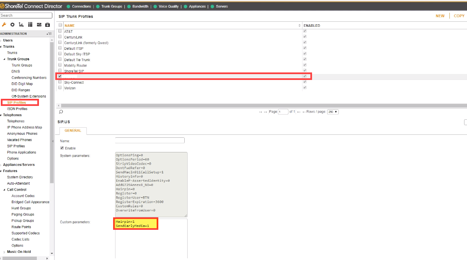This screenshot has width=467, height=260.
Task: Click the Page number field
Action: [x=283, y=112]
